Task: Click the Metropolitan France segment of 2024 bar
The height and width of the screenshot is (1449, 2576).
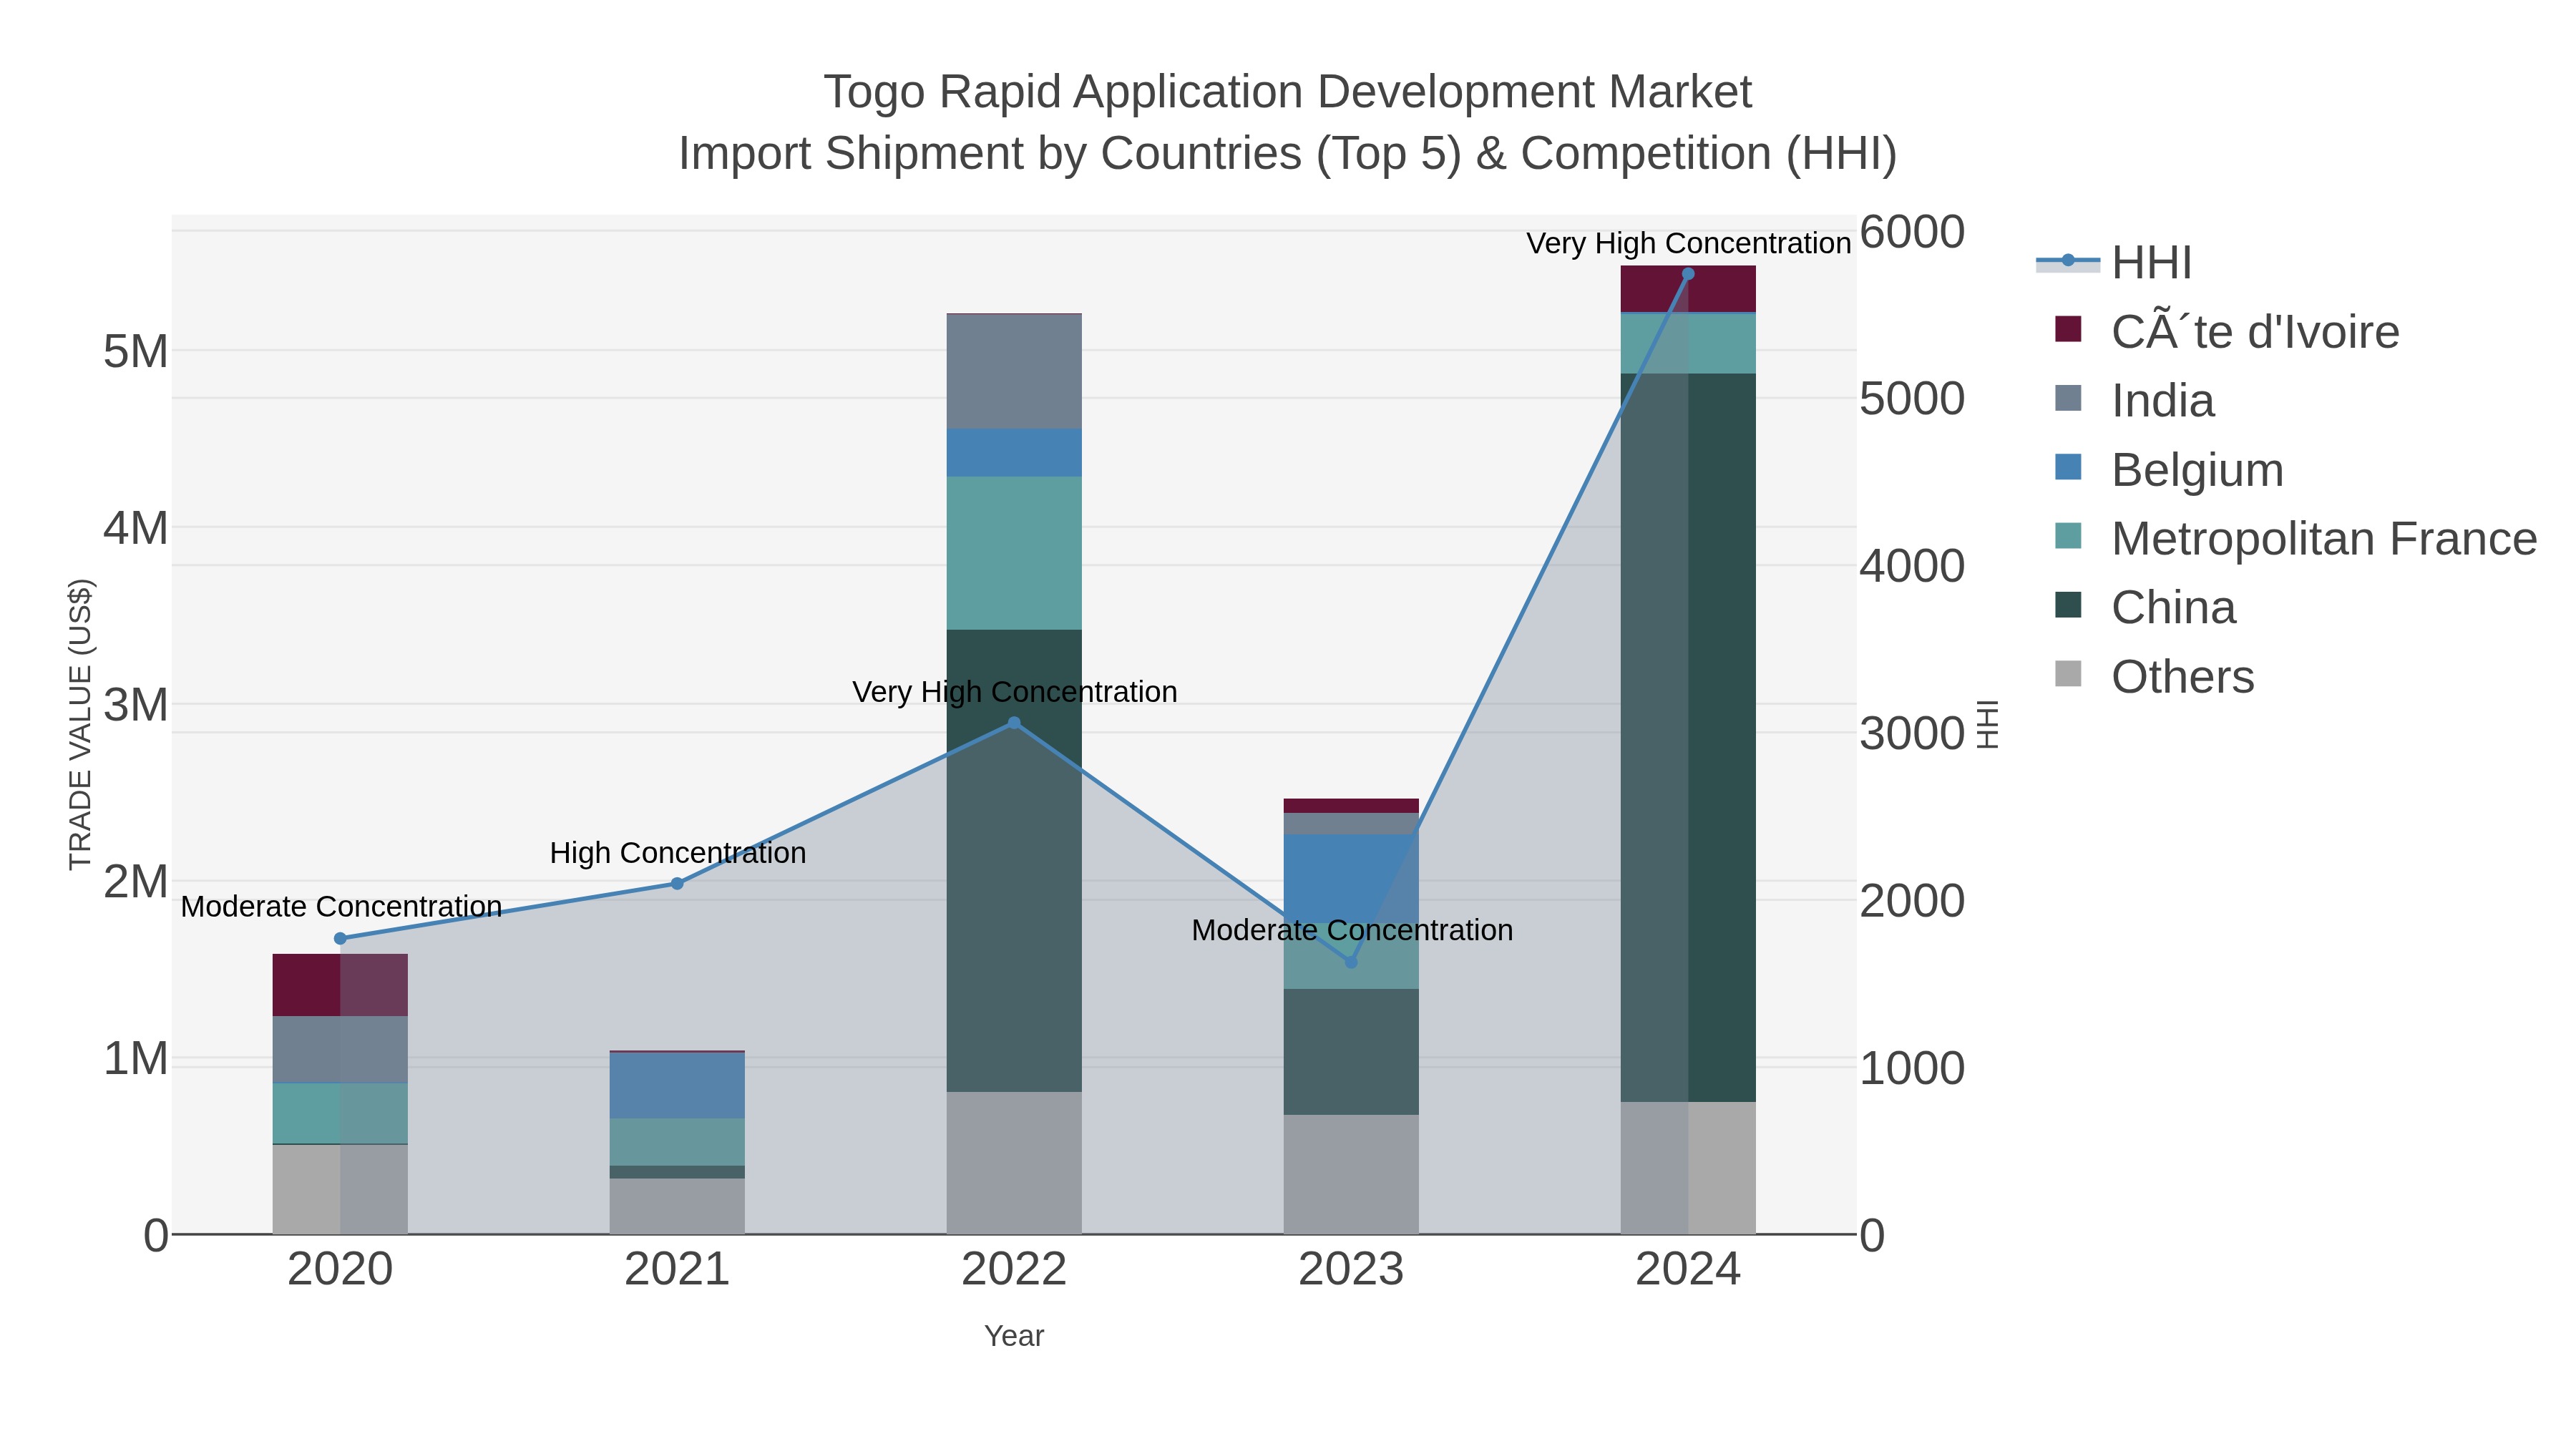Action: pyautogui.click(x=1688, y=344)
